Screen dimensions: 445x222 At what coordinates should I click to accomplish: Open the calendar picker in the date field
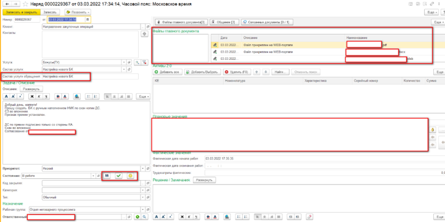(88, 20)
